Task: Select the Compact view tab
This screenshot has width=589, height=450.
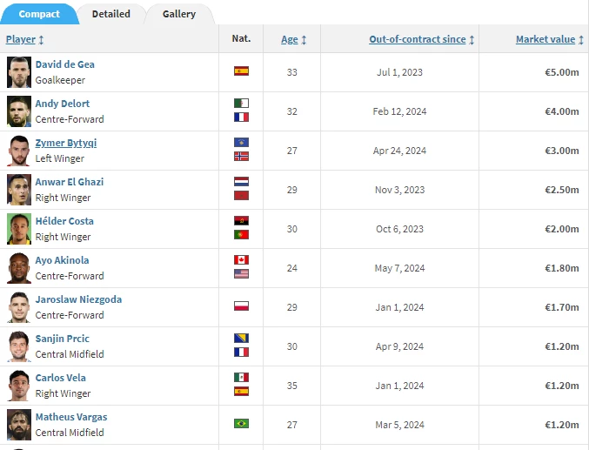Action: pos(39,14)
